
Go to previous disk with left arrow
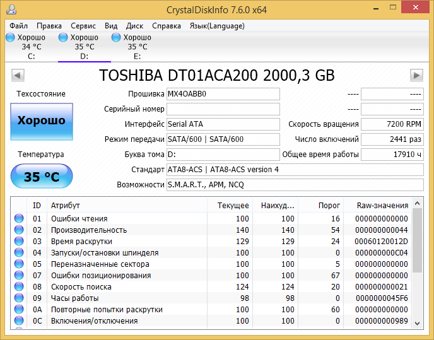[x=18, y=75]
